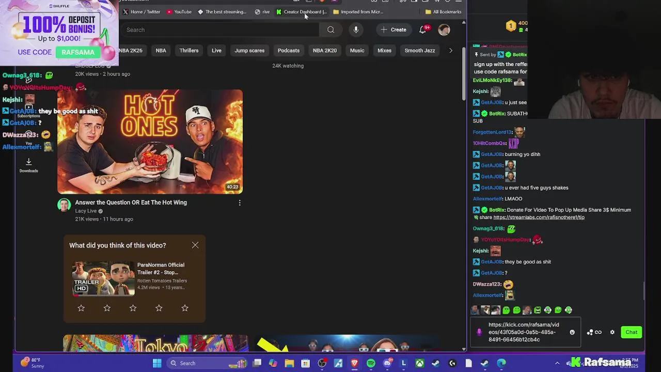Screen dimensions: 661x372
Task: Open the weather widget showing 80°F Sunny
Action: point(32,363)
